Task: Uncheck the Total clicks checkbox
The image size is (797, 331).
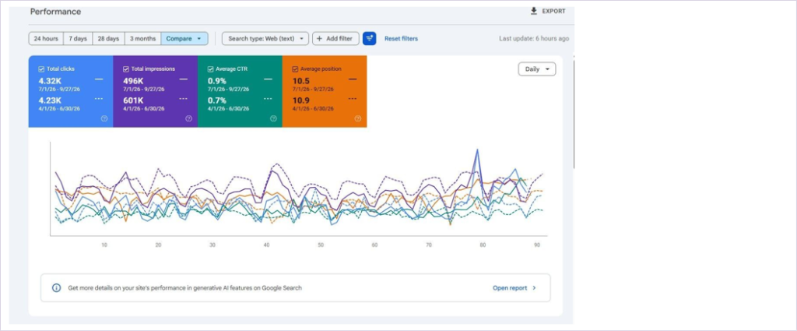Action: 41,69
